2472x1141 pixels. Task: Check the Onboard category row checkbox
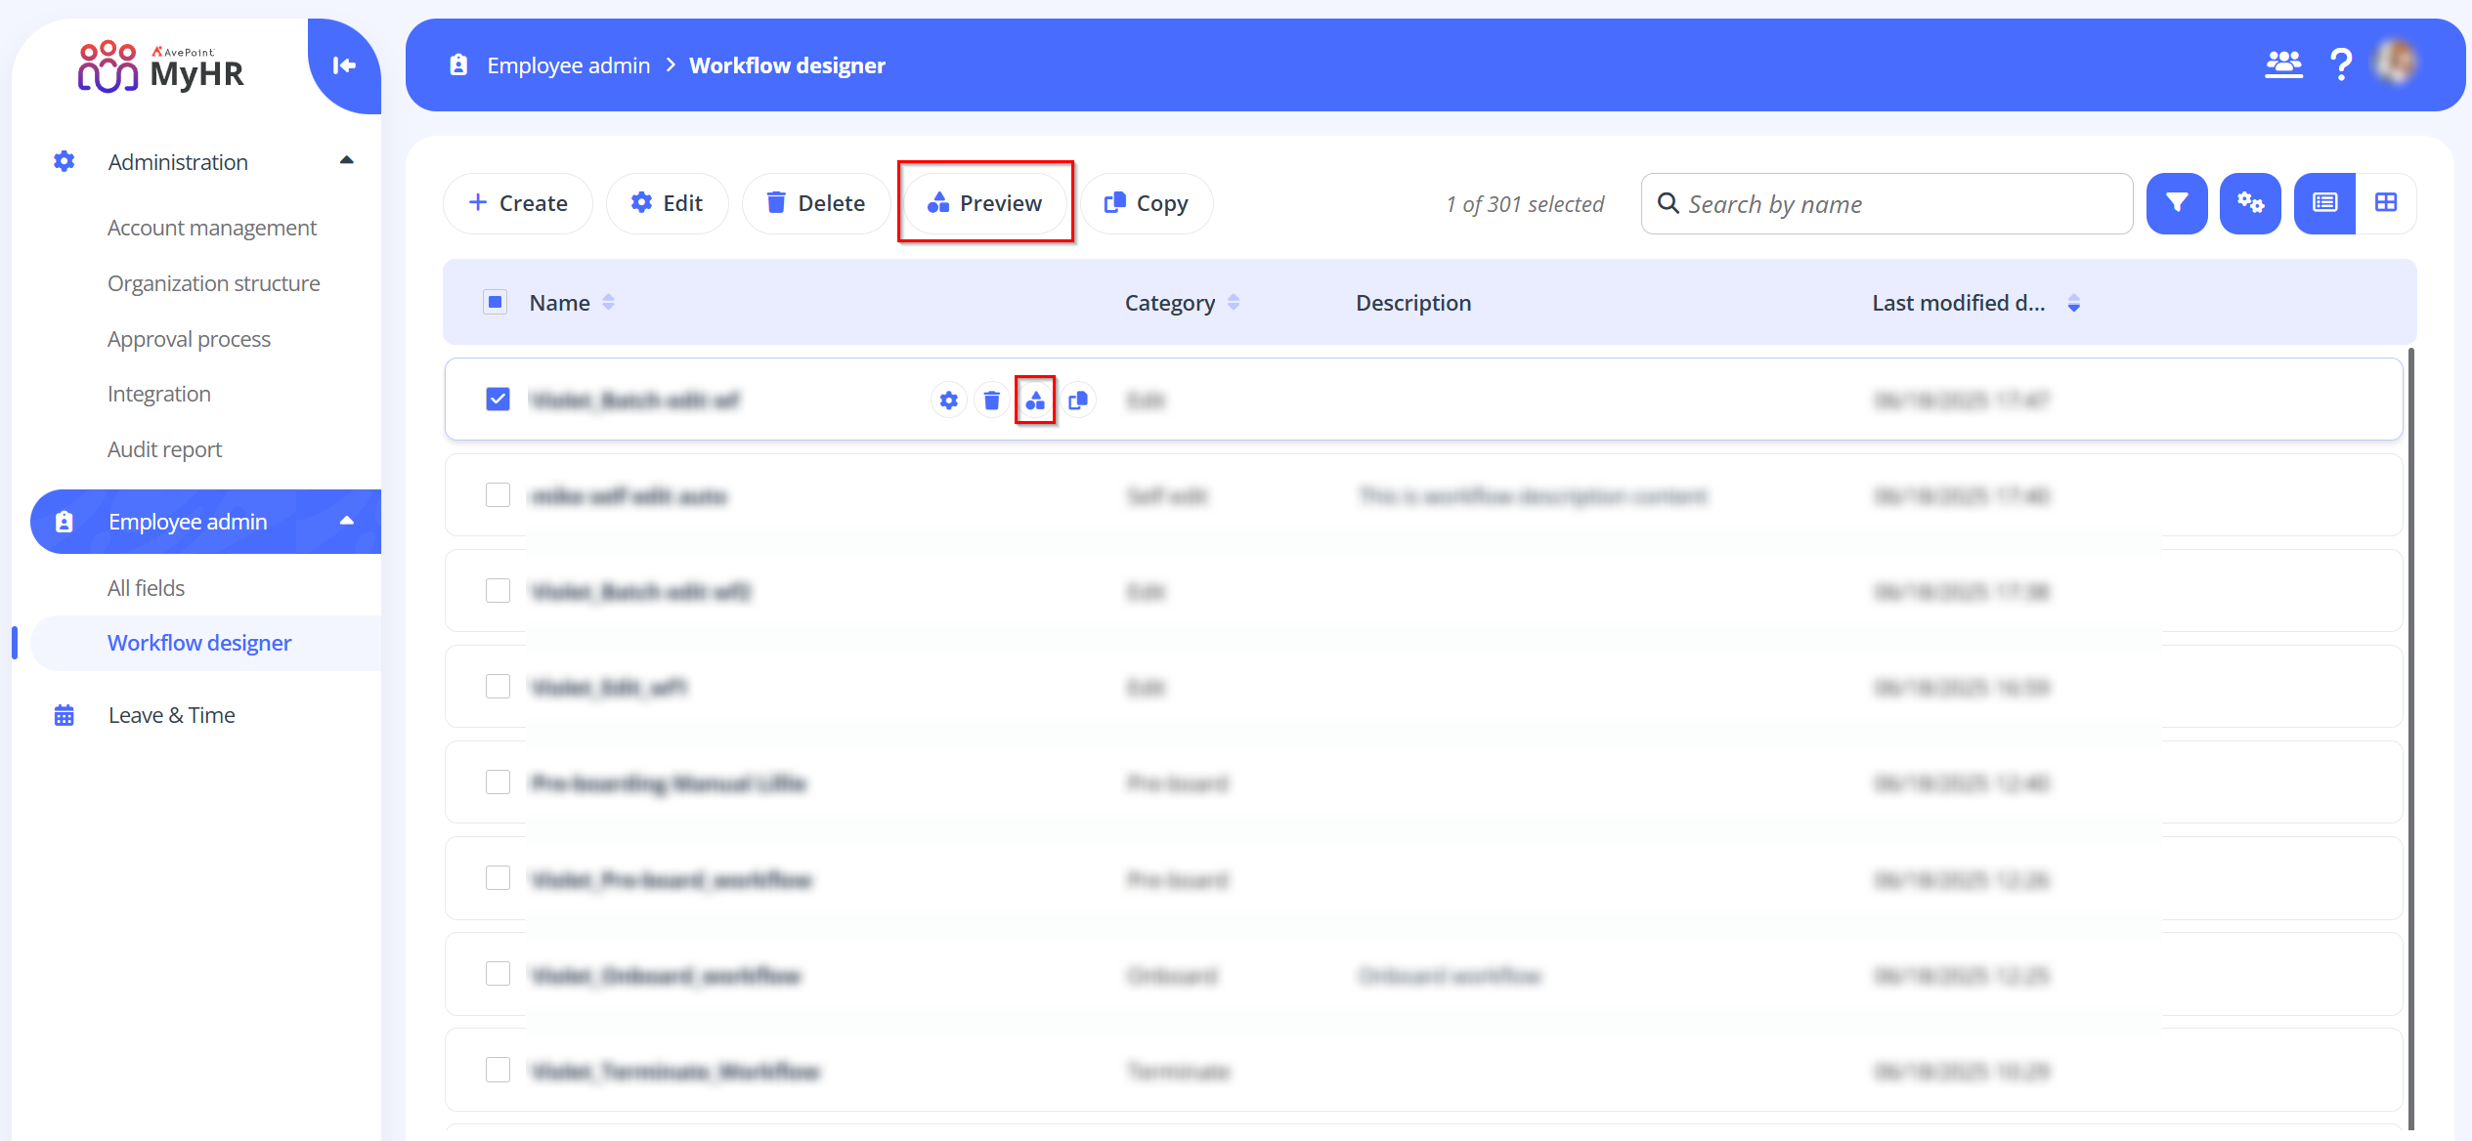[x=498, y=974]
